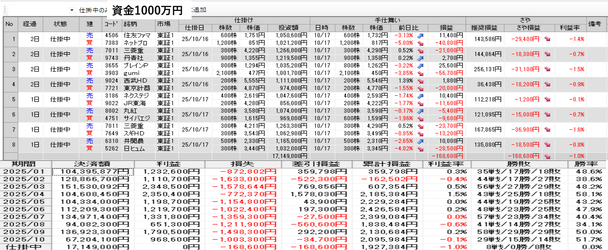
Task: Click the 追加 button in the toolbar
Action: 199,10
